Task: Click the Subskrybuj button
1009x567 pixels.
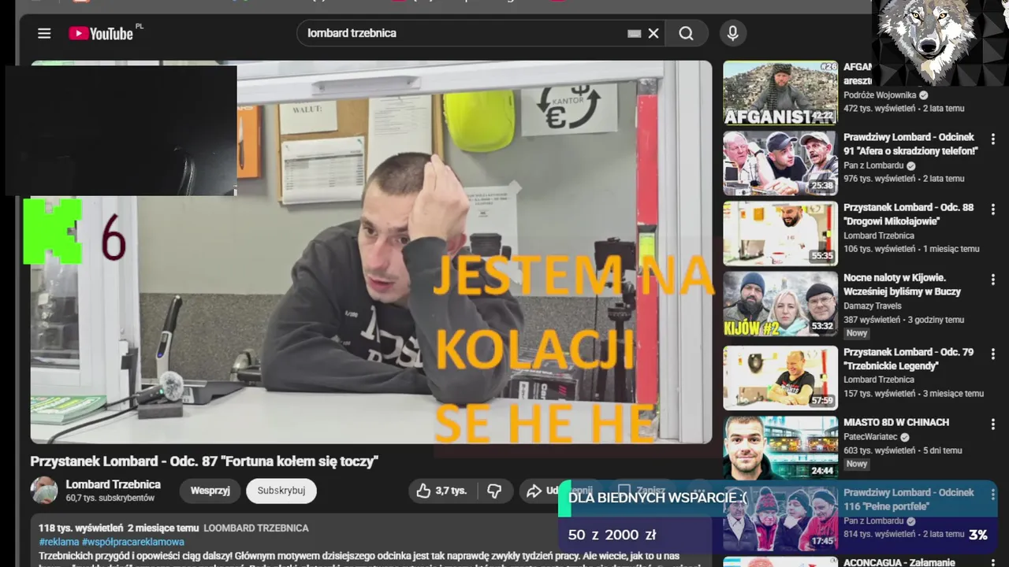Action: coord(281,491)
